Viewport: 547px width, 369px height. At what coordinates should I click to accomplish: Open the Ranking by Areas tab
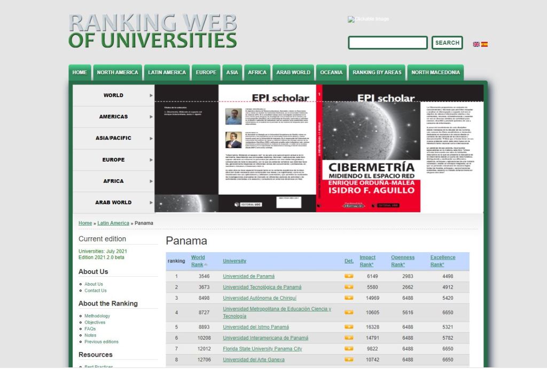tap(377, 73)
